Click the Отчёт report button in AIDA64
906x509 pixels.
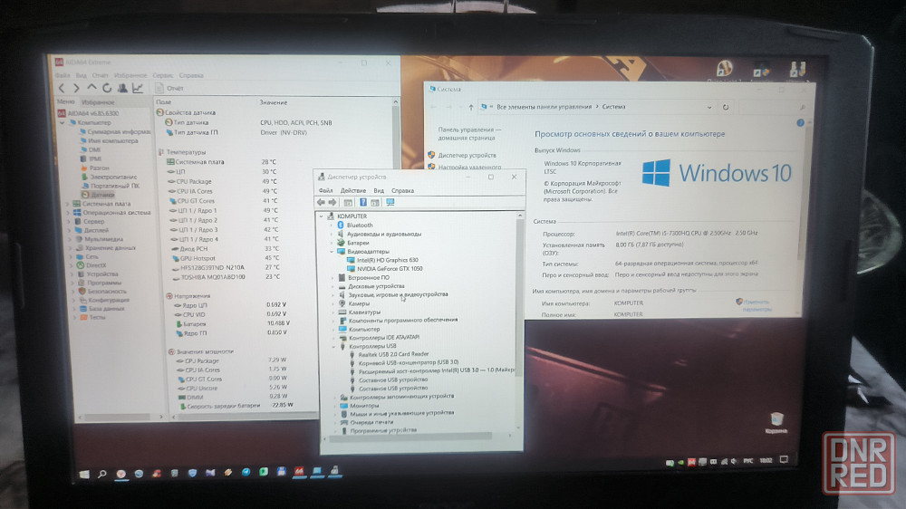point(169,89)
